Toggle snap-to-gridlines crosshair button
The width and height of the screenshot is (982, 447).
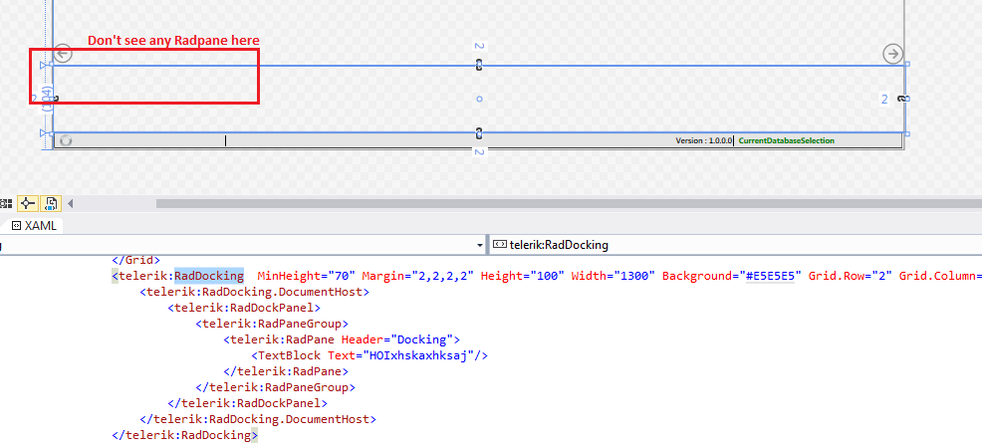[28, 203]
